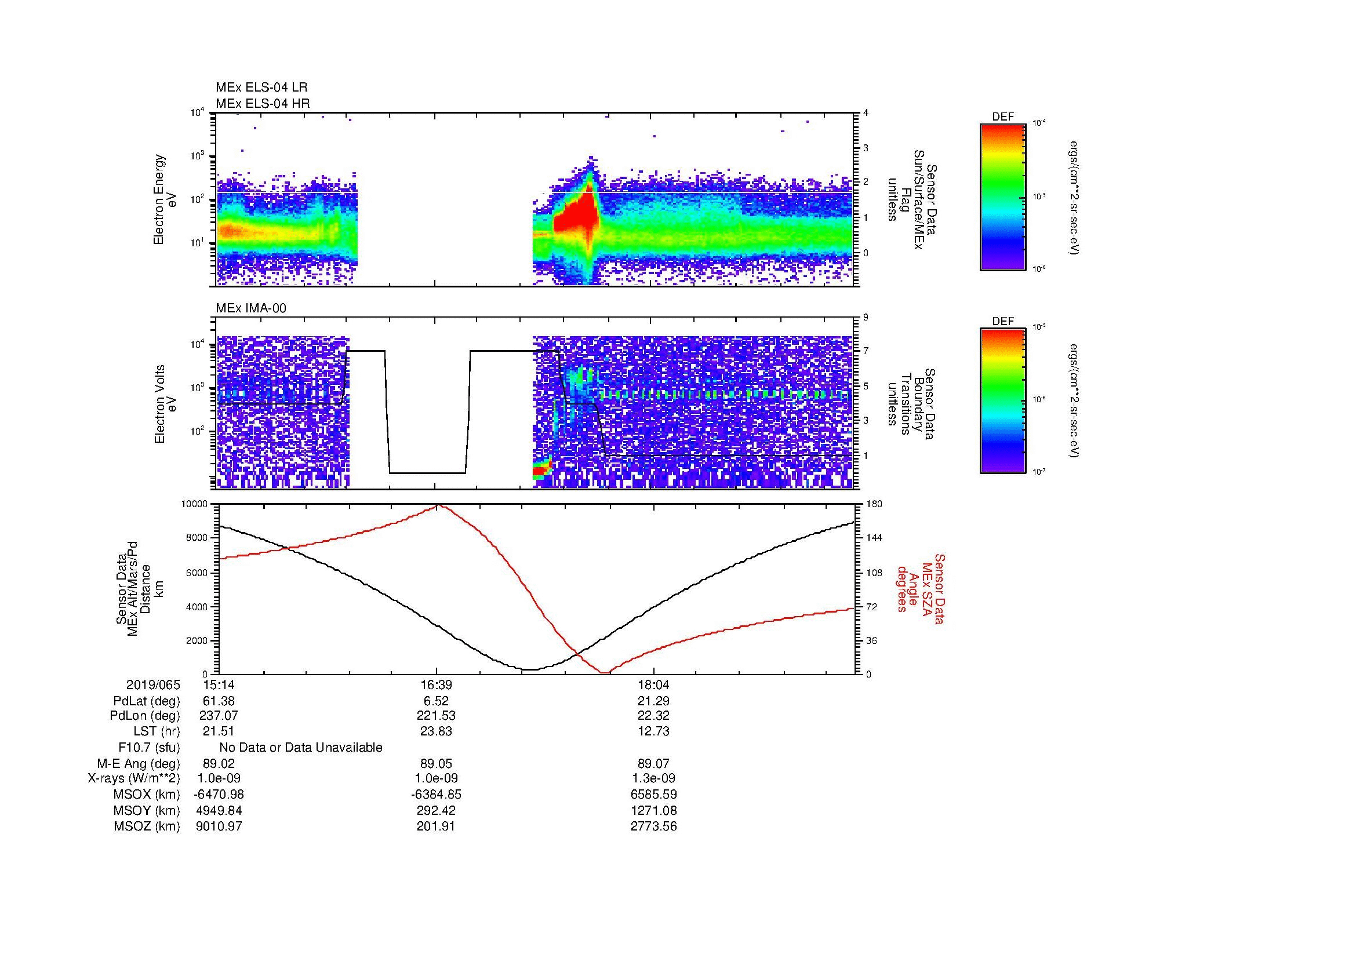Click PdLon value 22.32
Screen dimensions: 1356x958
tap(654, 716)
